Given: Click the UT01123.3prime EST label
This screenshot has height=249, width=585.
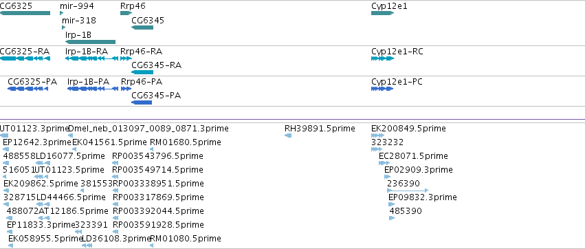Looking at the screenshot, I should click(x=34, y=129).
